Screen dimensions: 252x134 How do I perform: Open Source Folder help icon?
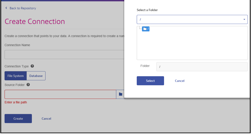click(x=28, y=84)
